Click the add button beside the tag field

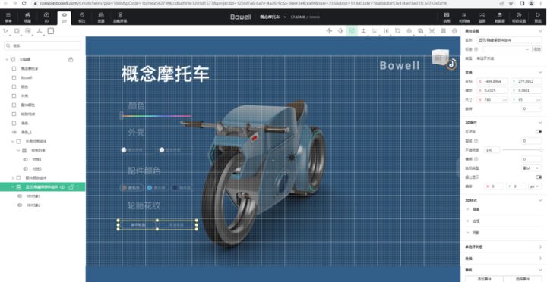(537, 49)
